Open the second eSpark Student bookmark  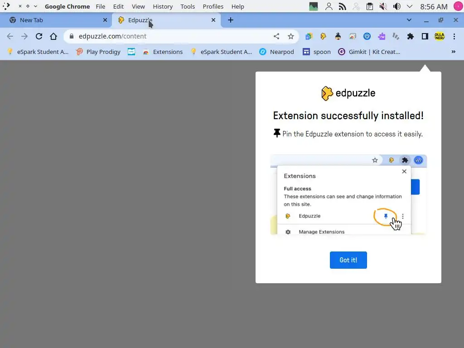point(221,52)
